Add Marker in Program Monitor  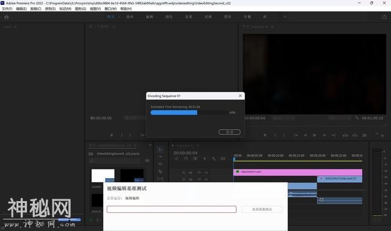tap(265, 135)
